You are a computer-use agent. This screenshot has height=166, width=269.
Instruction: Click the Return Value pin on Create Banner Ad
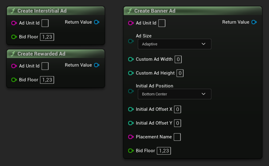(x=254, y=22)
